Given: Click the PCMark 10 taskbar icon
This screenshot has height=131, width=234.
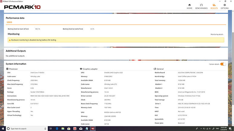Looking at the screenshot, I should [93, 128].
